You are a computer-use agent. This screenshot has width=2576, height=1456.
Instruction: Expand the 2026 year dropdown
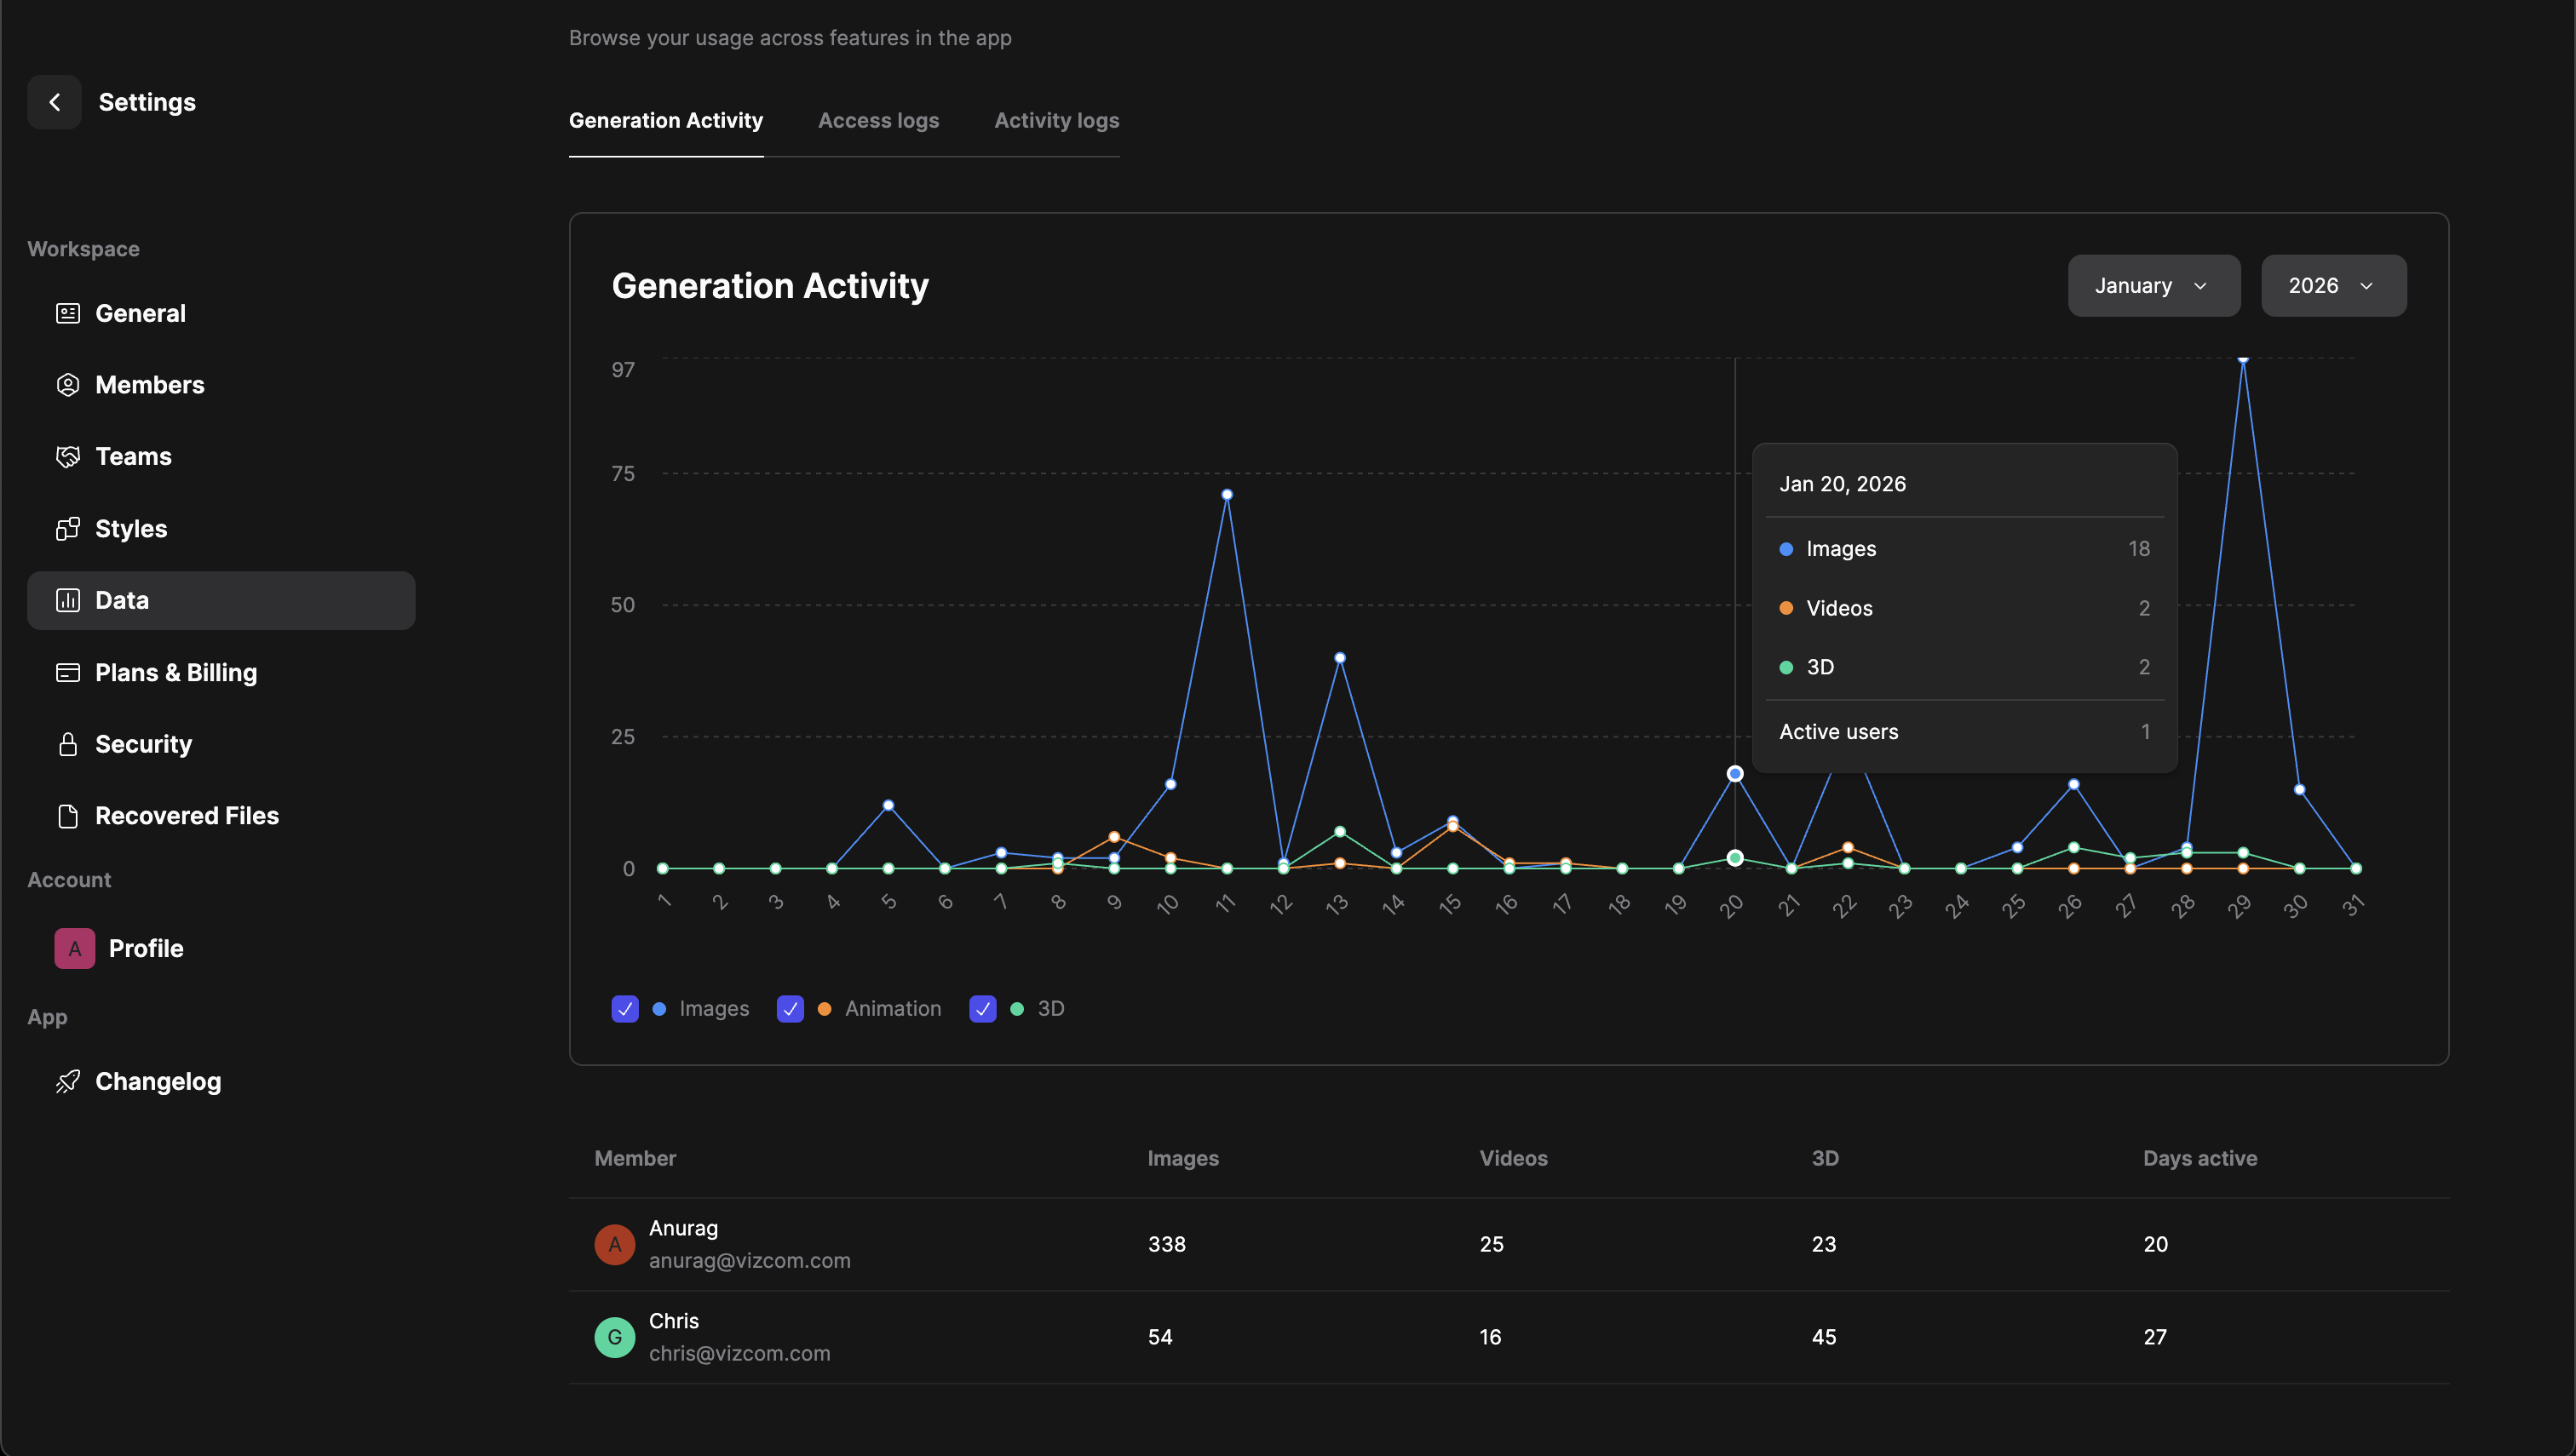pyautogui.click(x=2333, y=286)
